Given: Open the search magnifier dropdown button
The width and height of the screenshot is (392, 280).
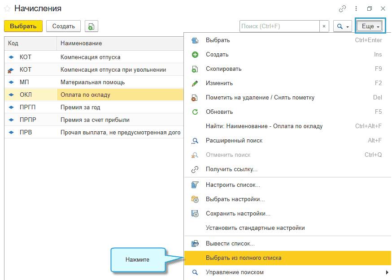Looking at the screenshot, I should 342,26.
